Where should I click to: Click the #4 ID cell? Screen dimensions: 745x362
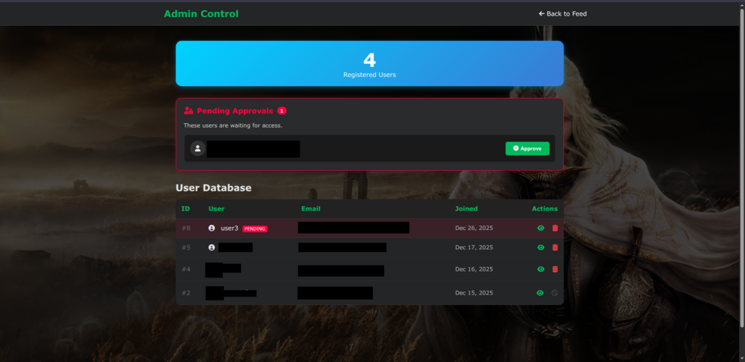[x=186, y=269]
